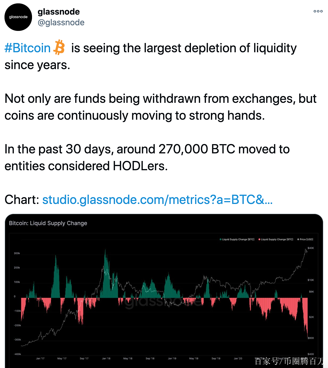Toggle the Price [USD] legend entry
Viewport: 328px width, 368px height.
click(x=305, y=239)
